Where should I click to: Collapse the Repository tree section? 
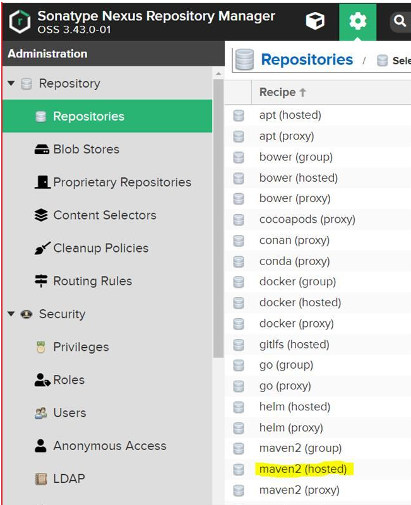11,83
